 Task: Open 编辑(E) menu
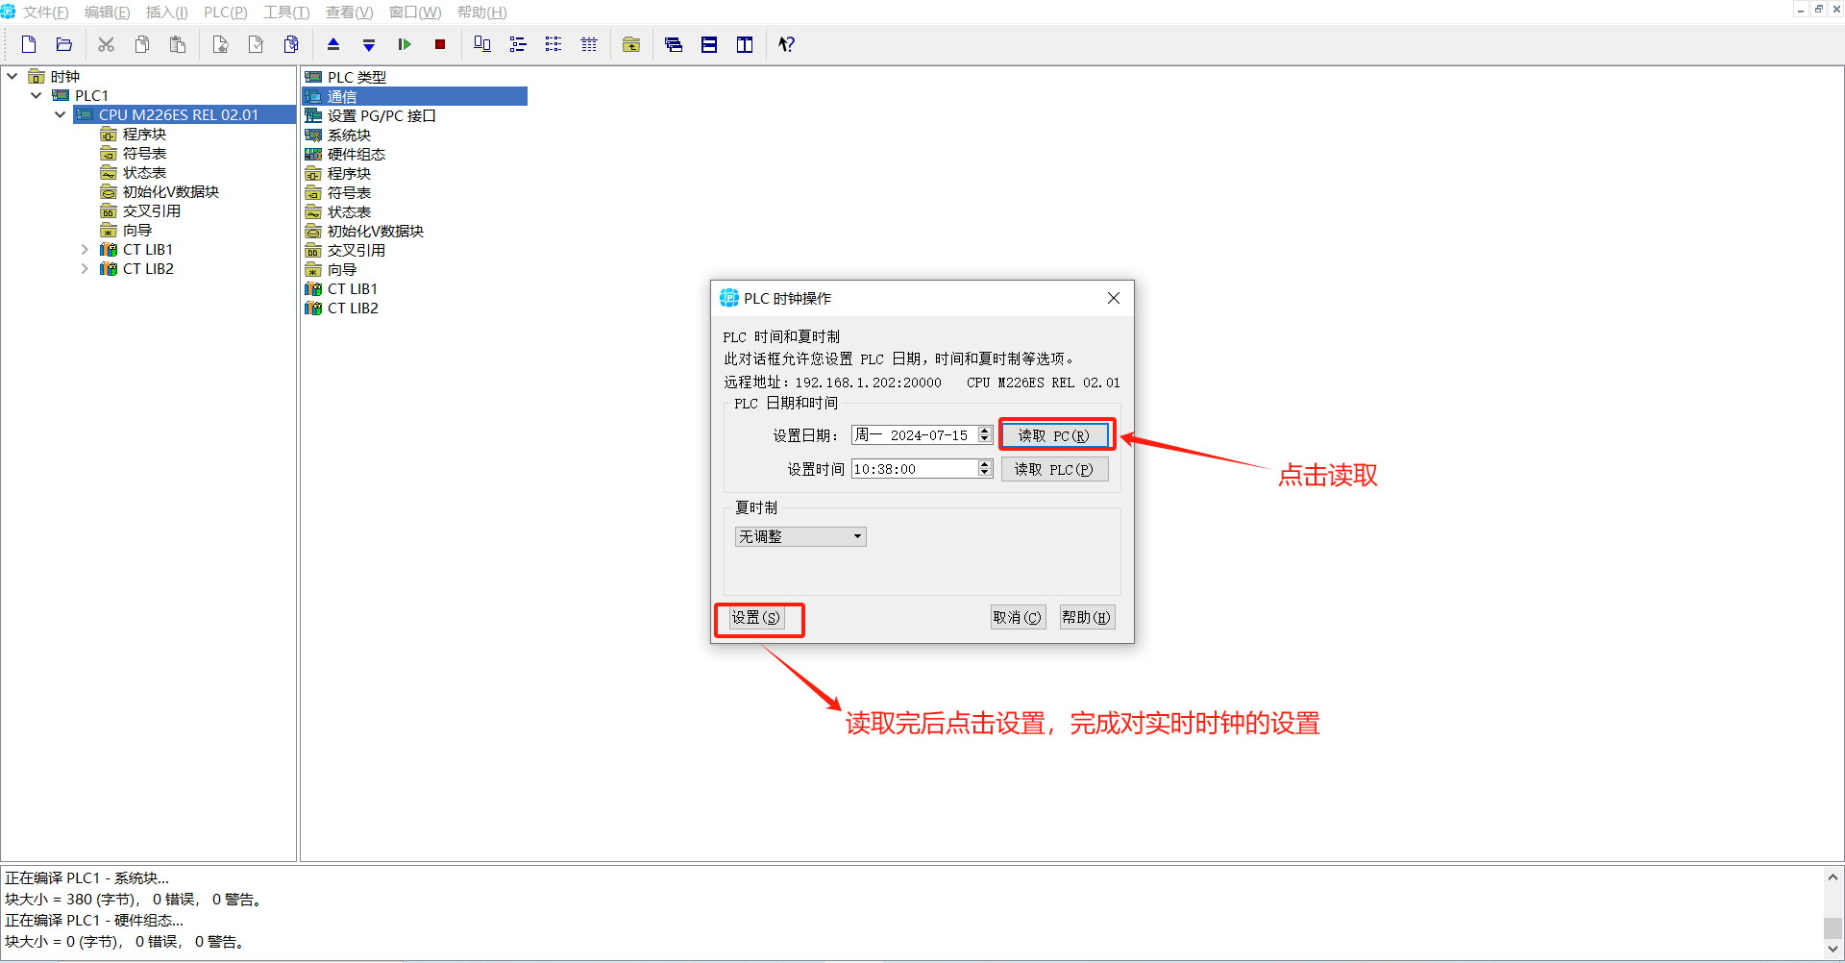point(107,12)
